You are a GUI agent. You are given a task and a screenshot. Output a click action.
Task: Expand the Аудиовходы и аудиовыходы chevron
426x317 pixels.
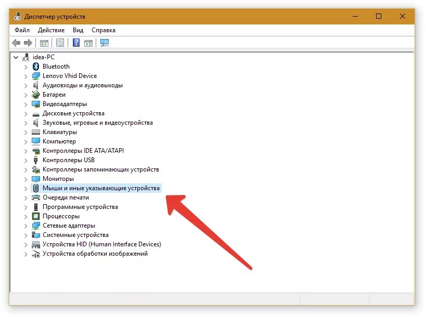[26, 86]
